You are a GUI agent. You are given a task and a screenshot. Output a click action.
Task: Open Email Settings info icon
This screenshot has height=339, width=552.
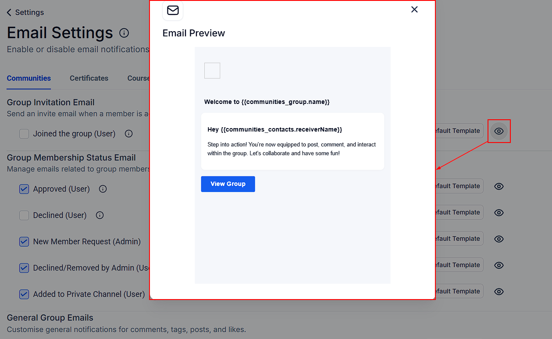(124, 33)
